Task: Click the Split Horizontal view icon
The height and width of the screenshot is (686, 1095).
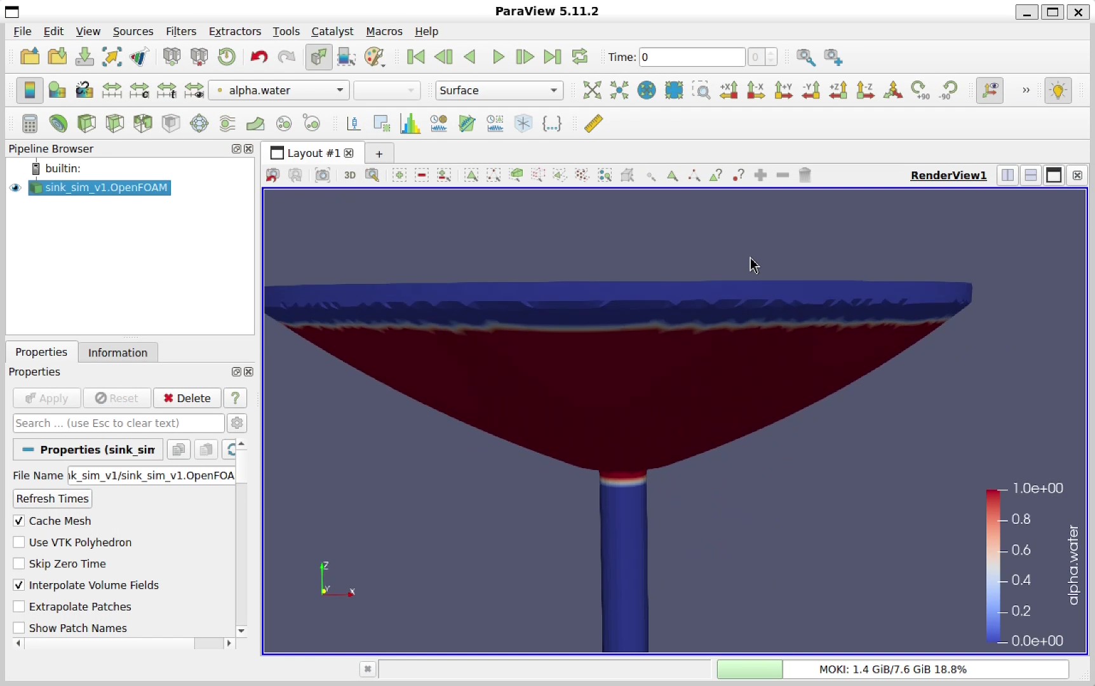Action: [1007, 175]
